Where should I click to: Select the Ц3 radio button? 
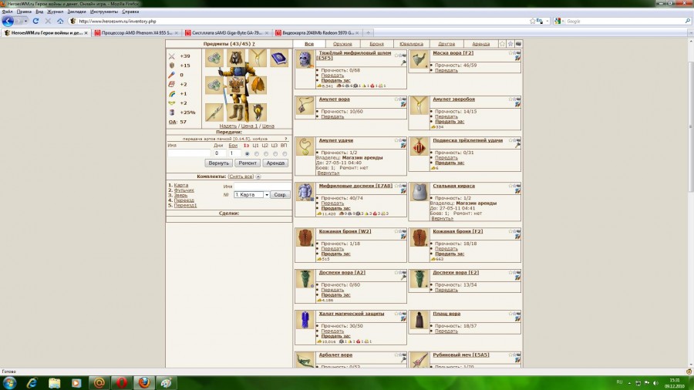click(275, 153)
